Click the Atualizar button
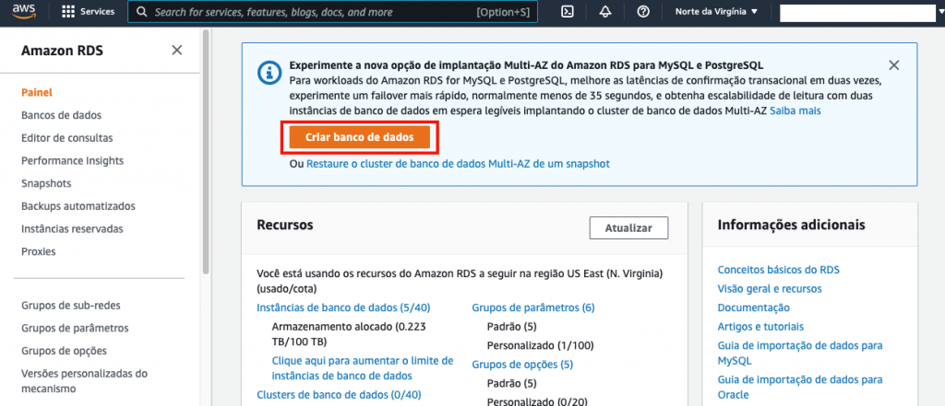The height and width of the screenshot is (406, 945). click(x=628, y=228)
